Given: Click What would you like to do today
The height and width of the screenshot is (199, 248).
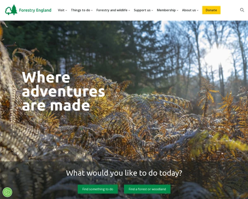Looking at the screenshot, I should point(124,173).
